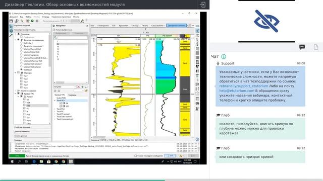Toggle the Top3 marker checkbox

pyautogui.click(x=21, y=81)
